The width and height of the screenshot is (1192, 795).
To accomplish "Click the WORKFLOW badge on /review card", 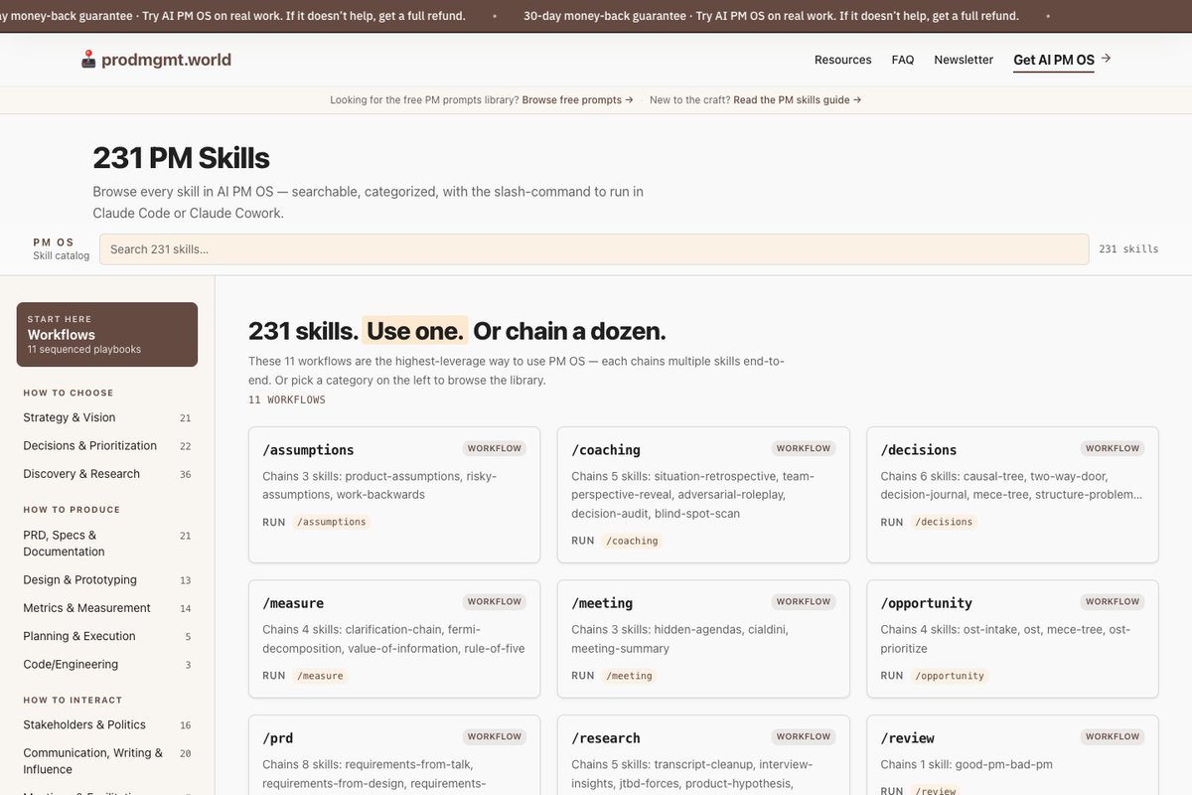I will pyautogui.click(x=1113, y=736).
